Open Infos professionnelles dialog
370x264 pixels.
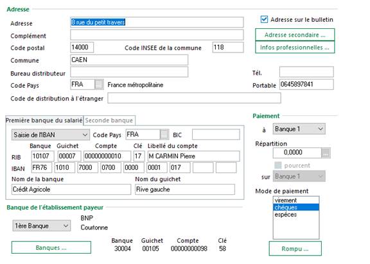click(x=295, y=47)
